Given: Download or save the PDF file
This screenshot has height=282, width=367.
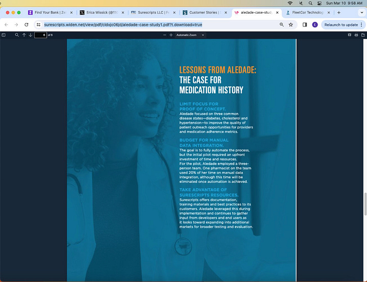Looking at the screenshot, I should [363, 35].
